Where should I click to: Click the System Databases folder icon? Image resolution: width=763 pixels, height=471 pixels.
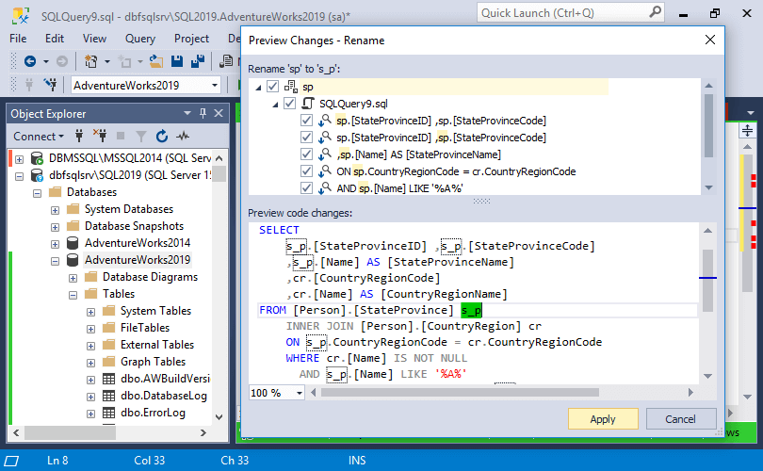pyautogui.click(x=73, y=209)
